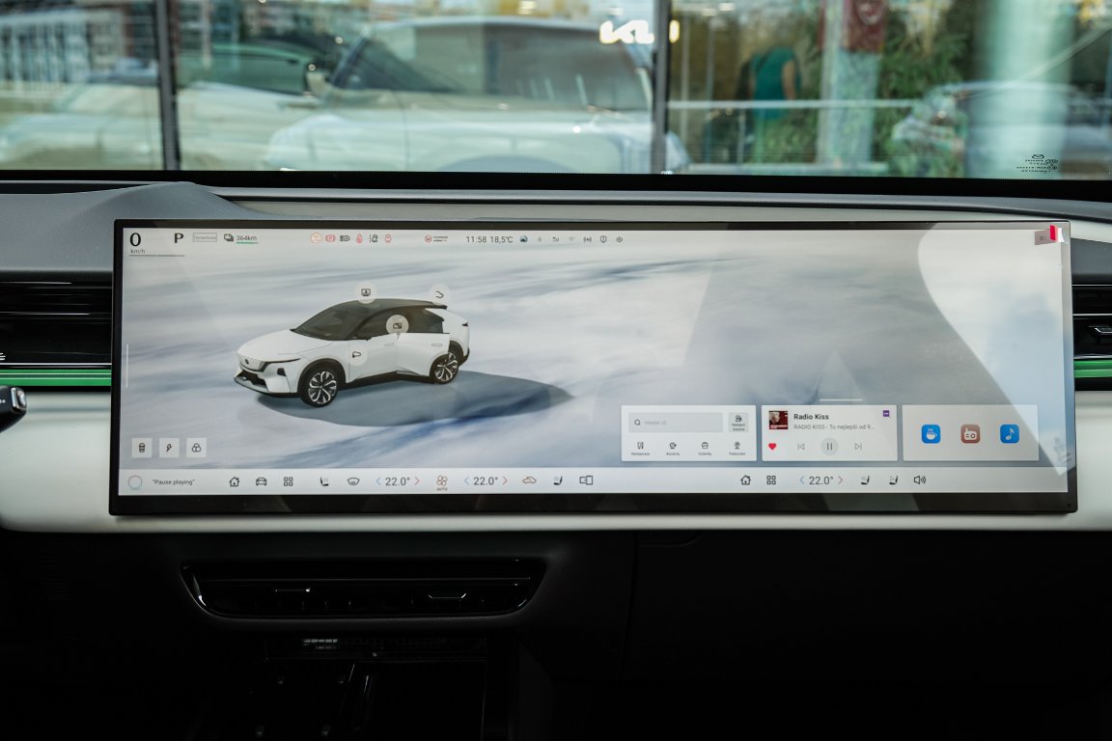Tap the drive mode label next to P
This screenshot has height=741, width=1112.
pos(205,237)
